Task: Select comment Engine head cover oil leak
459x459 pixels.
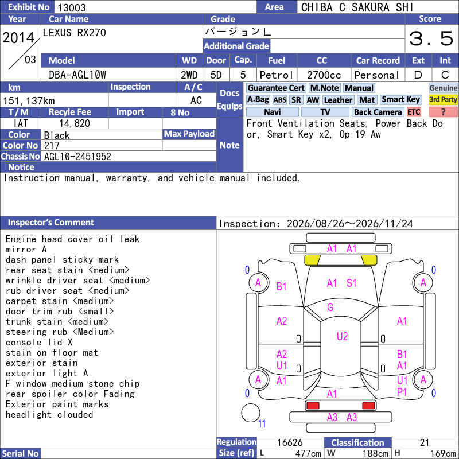Action: pyautogui.click(x=72, y=239)
